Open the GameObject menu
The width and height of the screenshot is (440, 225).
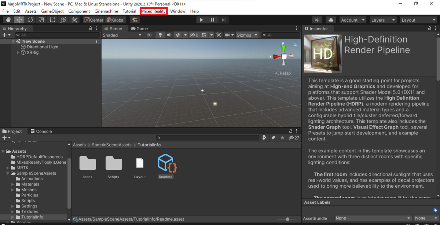52,11
